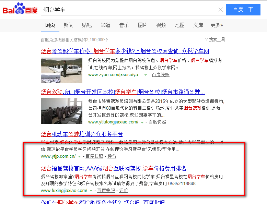Visit www.fuxingjiaxiao.com/ URL
This screenshot has width=267, height=204.
coord(64,190)
